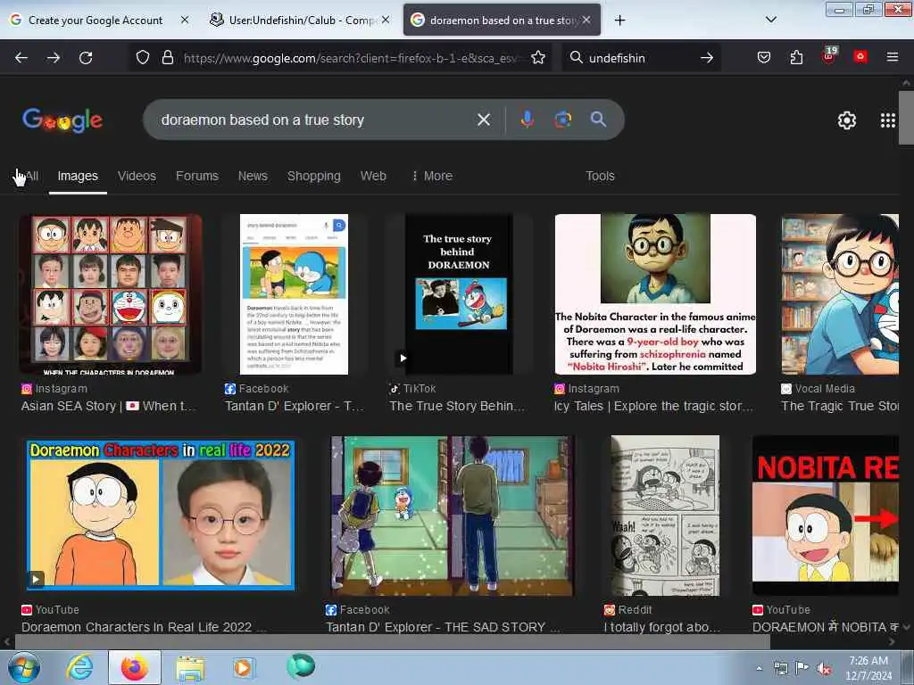Open the Windows Start button

click(24, 667)
